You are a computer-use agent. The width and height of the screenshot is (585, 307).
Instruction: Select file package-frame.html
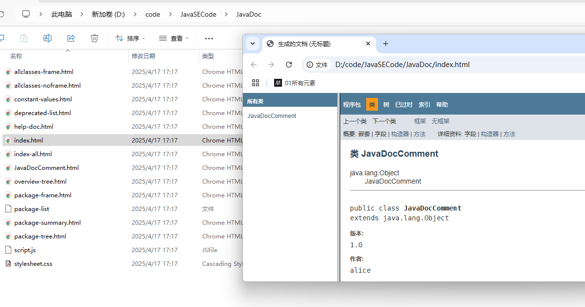[x=43, y=195]
